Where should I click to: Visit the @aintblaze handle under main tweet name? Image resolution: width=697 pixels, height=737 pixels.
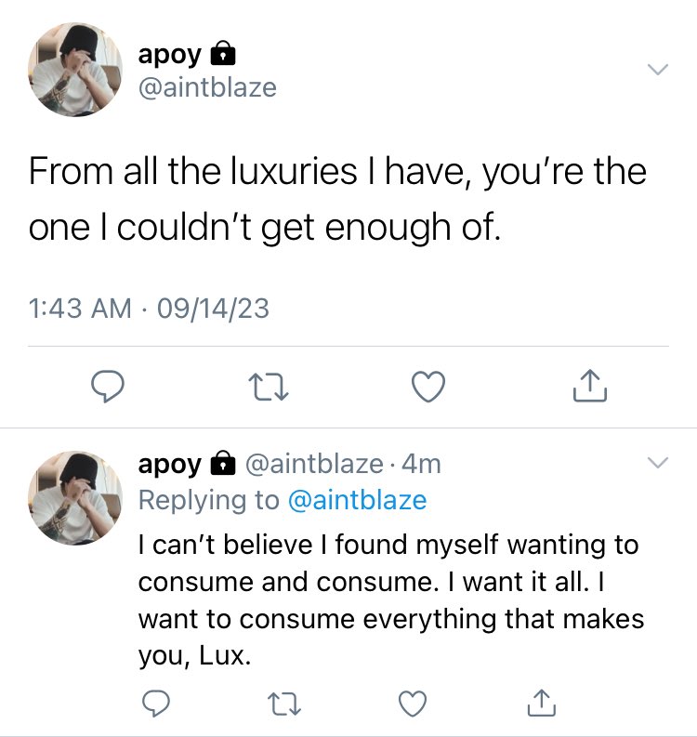click(207, 87)
